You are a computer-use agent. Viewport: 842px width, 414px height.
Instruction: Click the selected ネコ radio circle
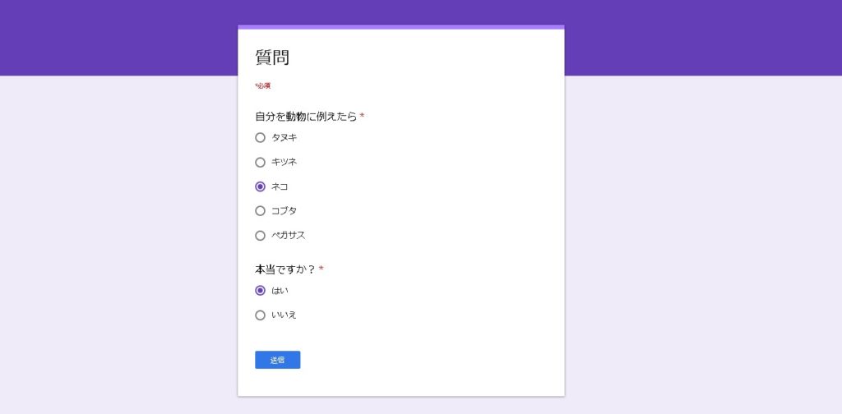tap(261, 186)
